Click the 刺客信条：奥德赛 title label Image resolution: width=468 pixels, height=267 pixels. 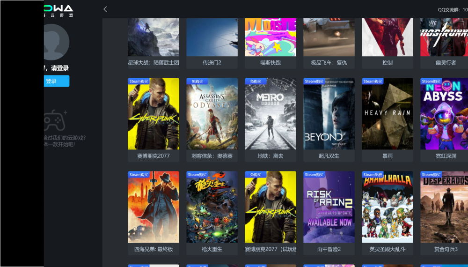click(x=212, y=156)
